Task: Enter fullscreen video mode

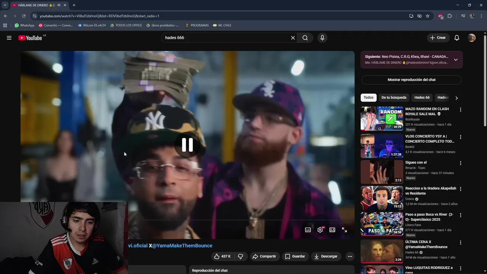Action: point(344,230)
